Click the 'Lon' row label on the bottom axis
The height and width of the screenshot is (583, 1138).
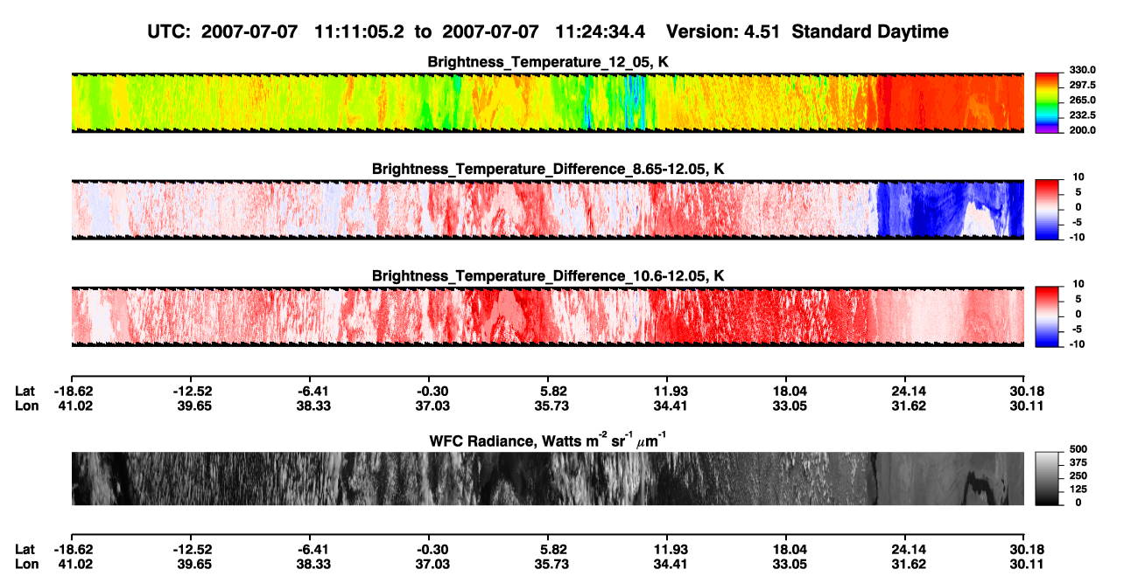[x=25, y=565]
